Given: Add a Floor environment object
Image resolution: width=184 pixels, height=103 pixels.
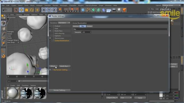Looking at the screenshot, I should tap(109, 10).
